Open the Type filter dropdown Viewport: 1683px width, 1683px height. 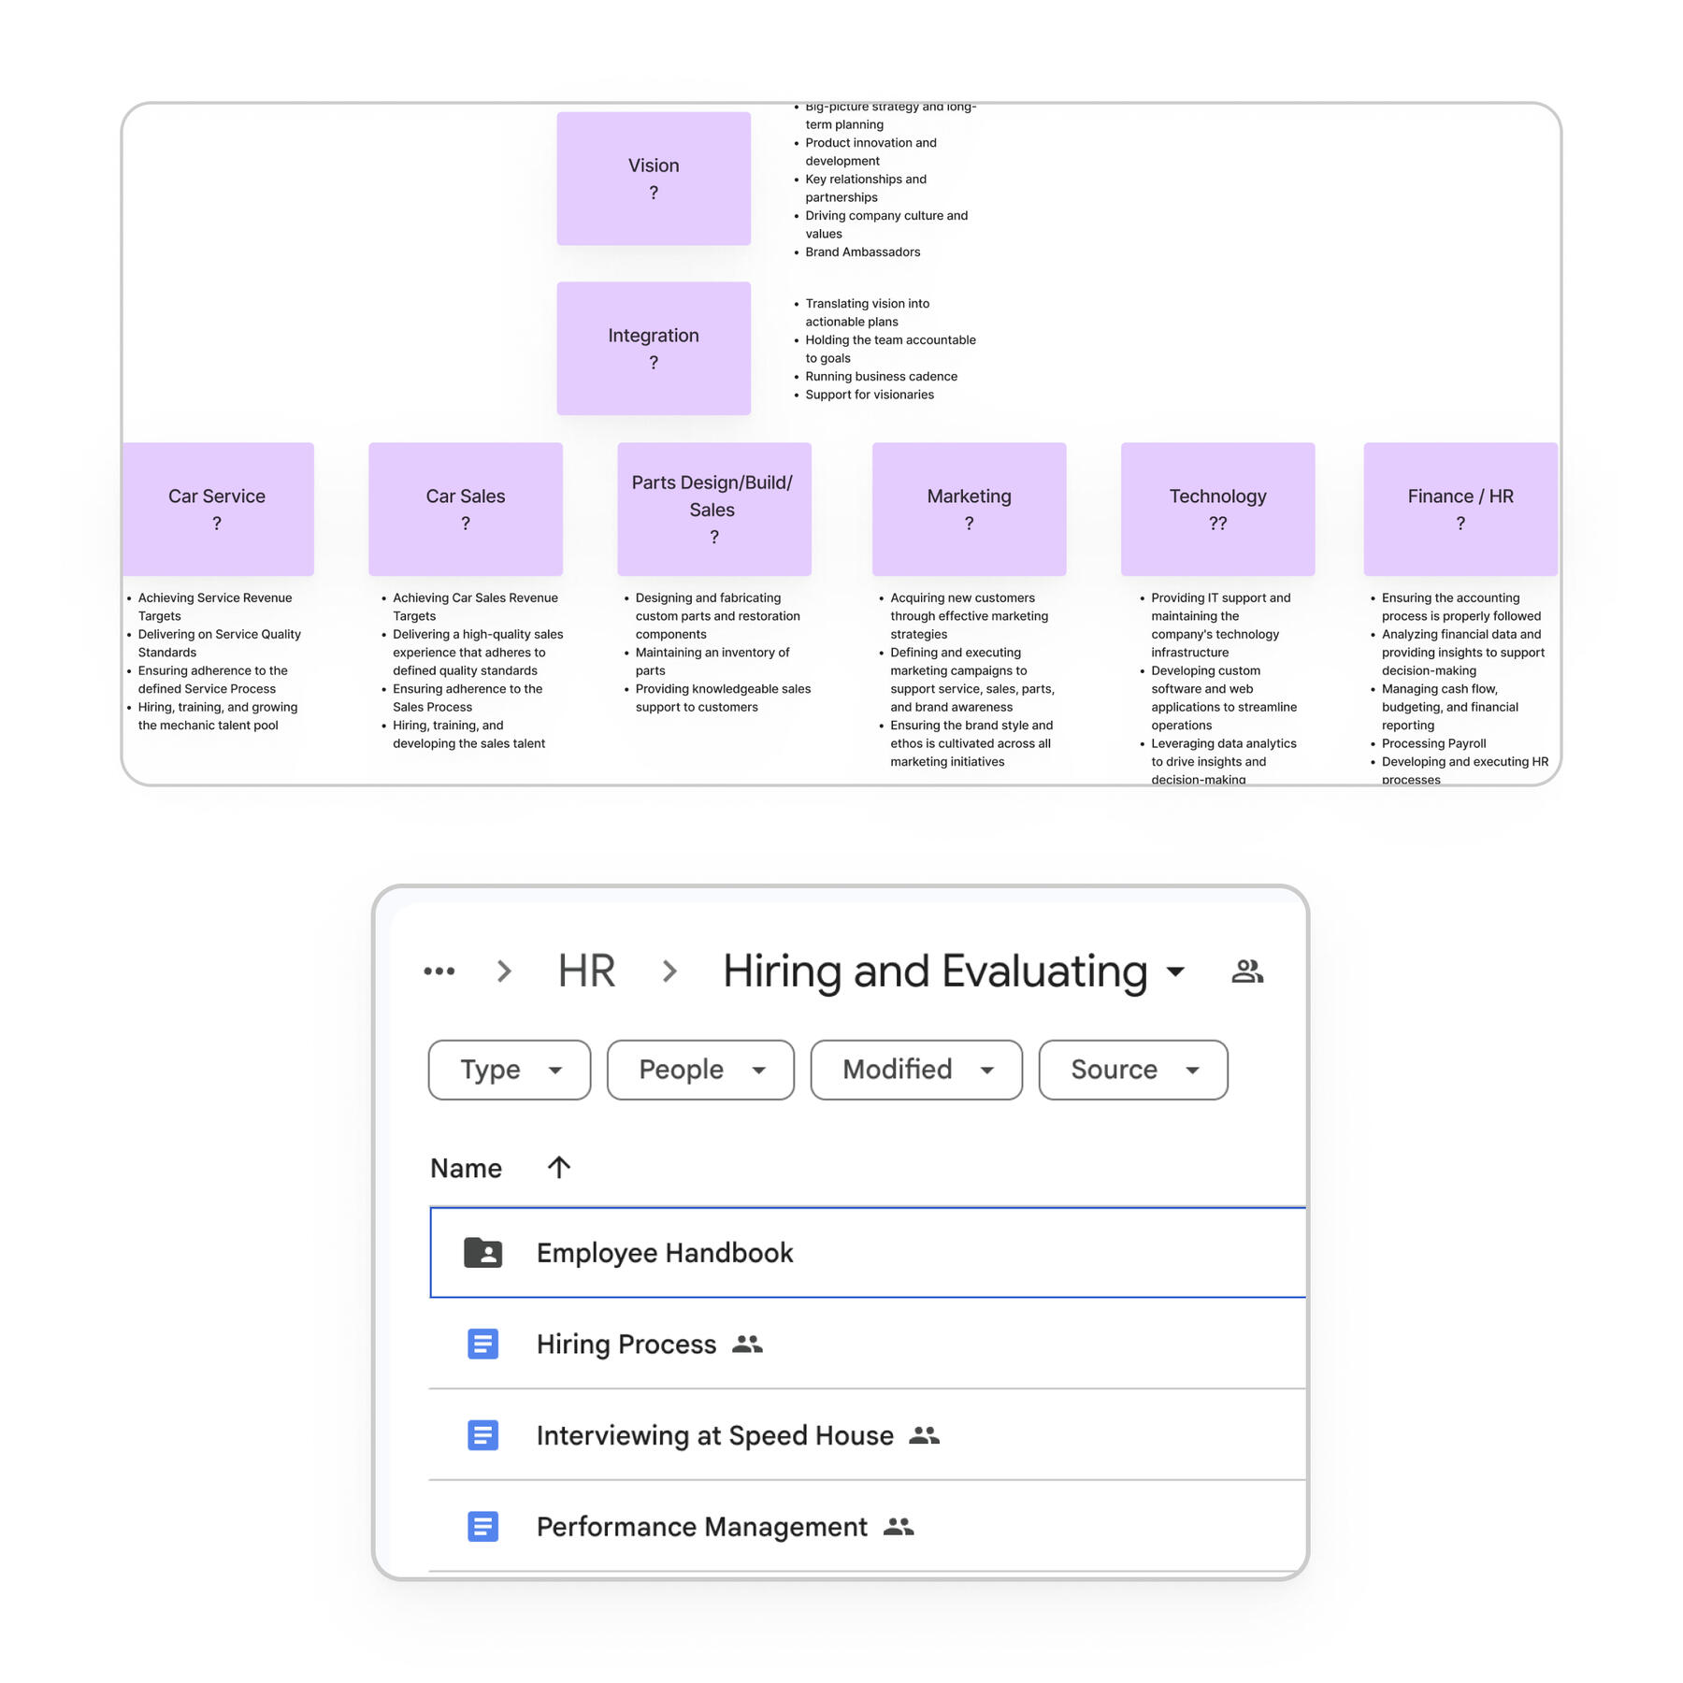pos(510,1070)
